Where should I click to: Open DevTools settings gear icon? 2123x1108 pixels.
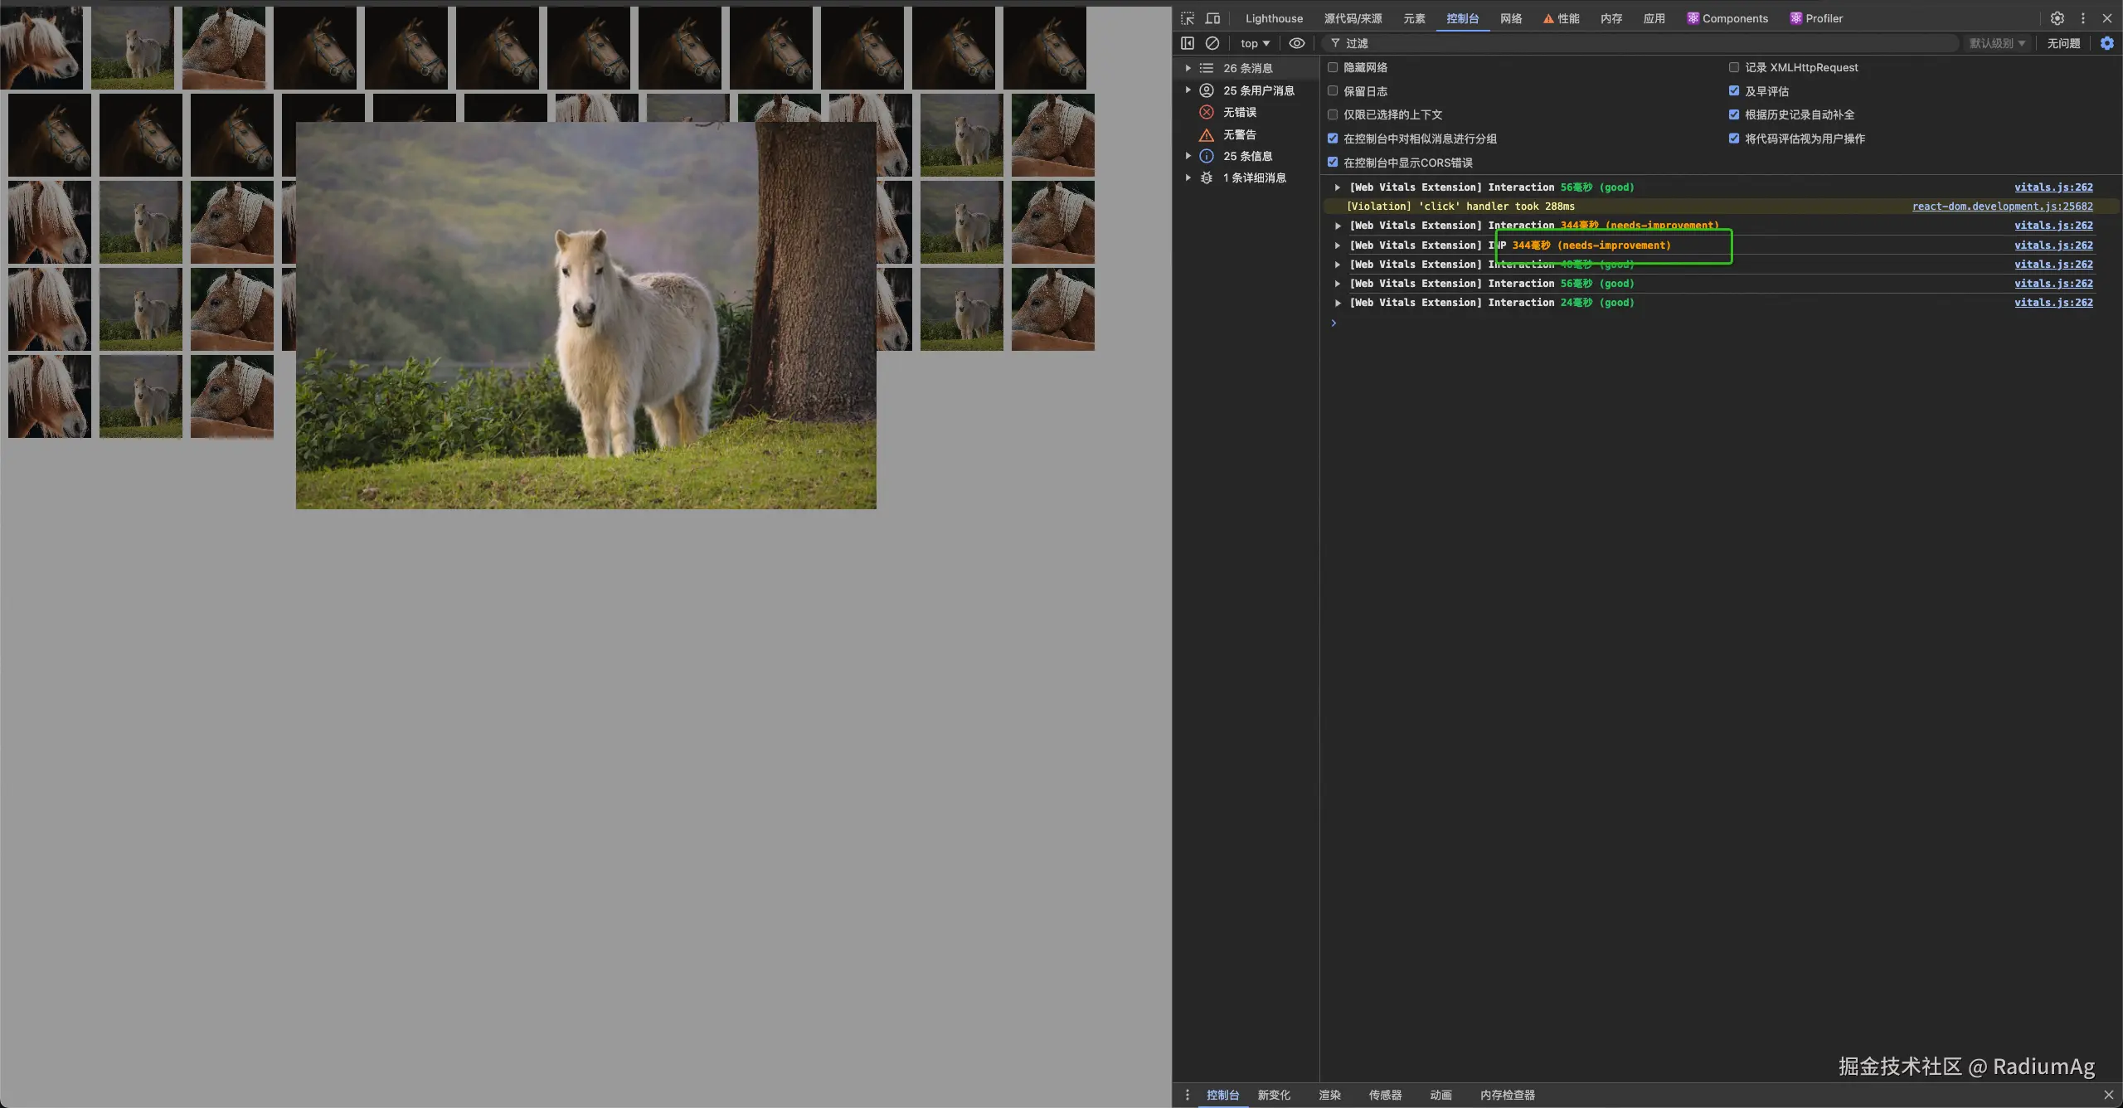pos(2057,18)
